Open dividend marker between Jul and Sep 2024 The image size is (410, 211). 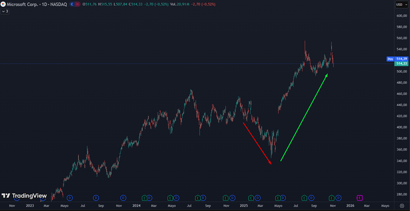pos(203,198)
